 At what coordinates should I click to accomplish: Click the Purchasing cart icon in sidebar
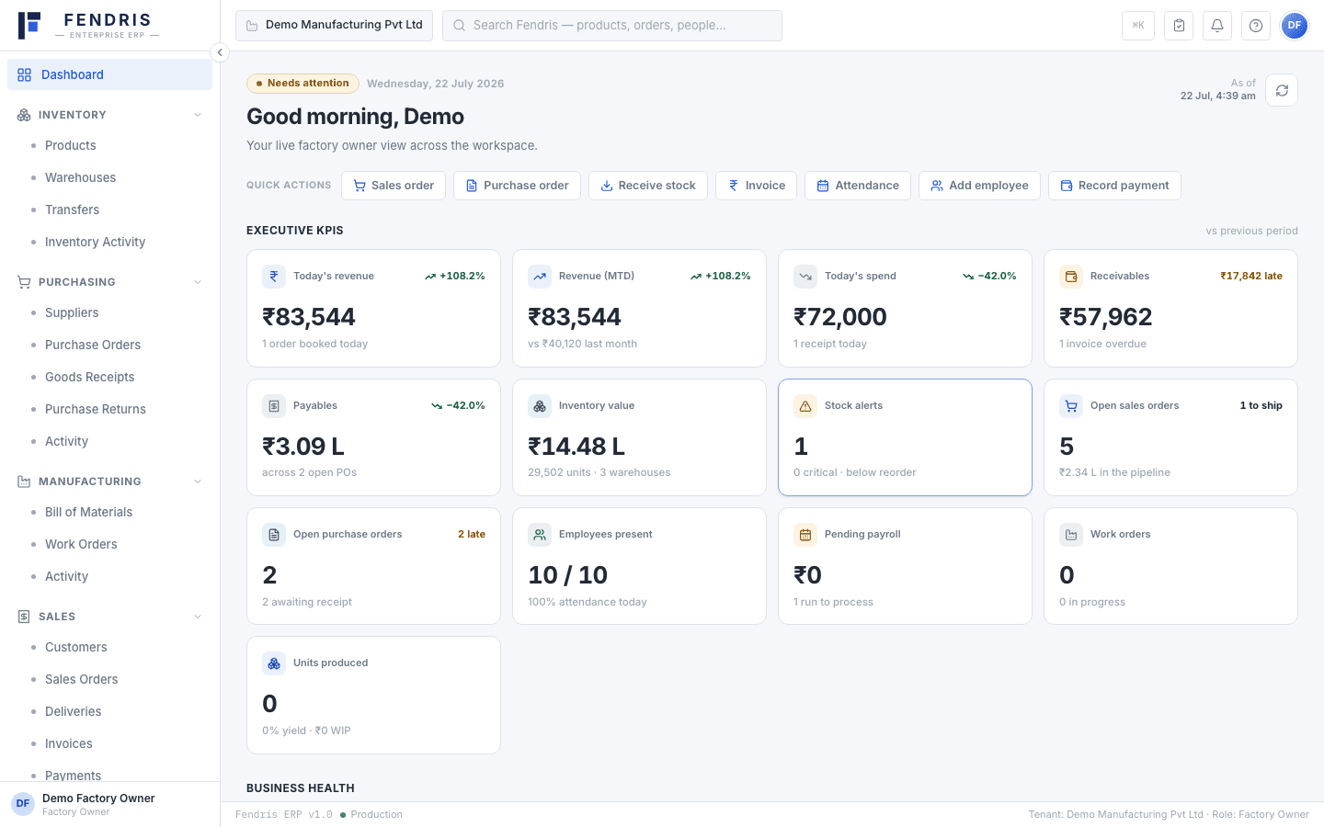24,282
